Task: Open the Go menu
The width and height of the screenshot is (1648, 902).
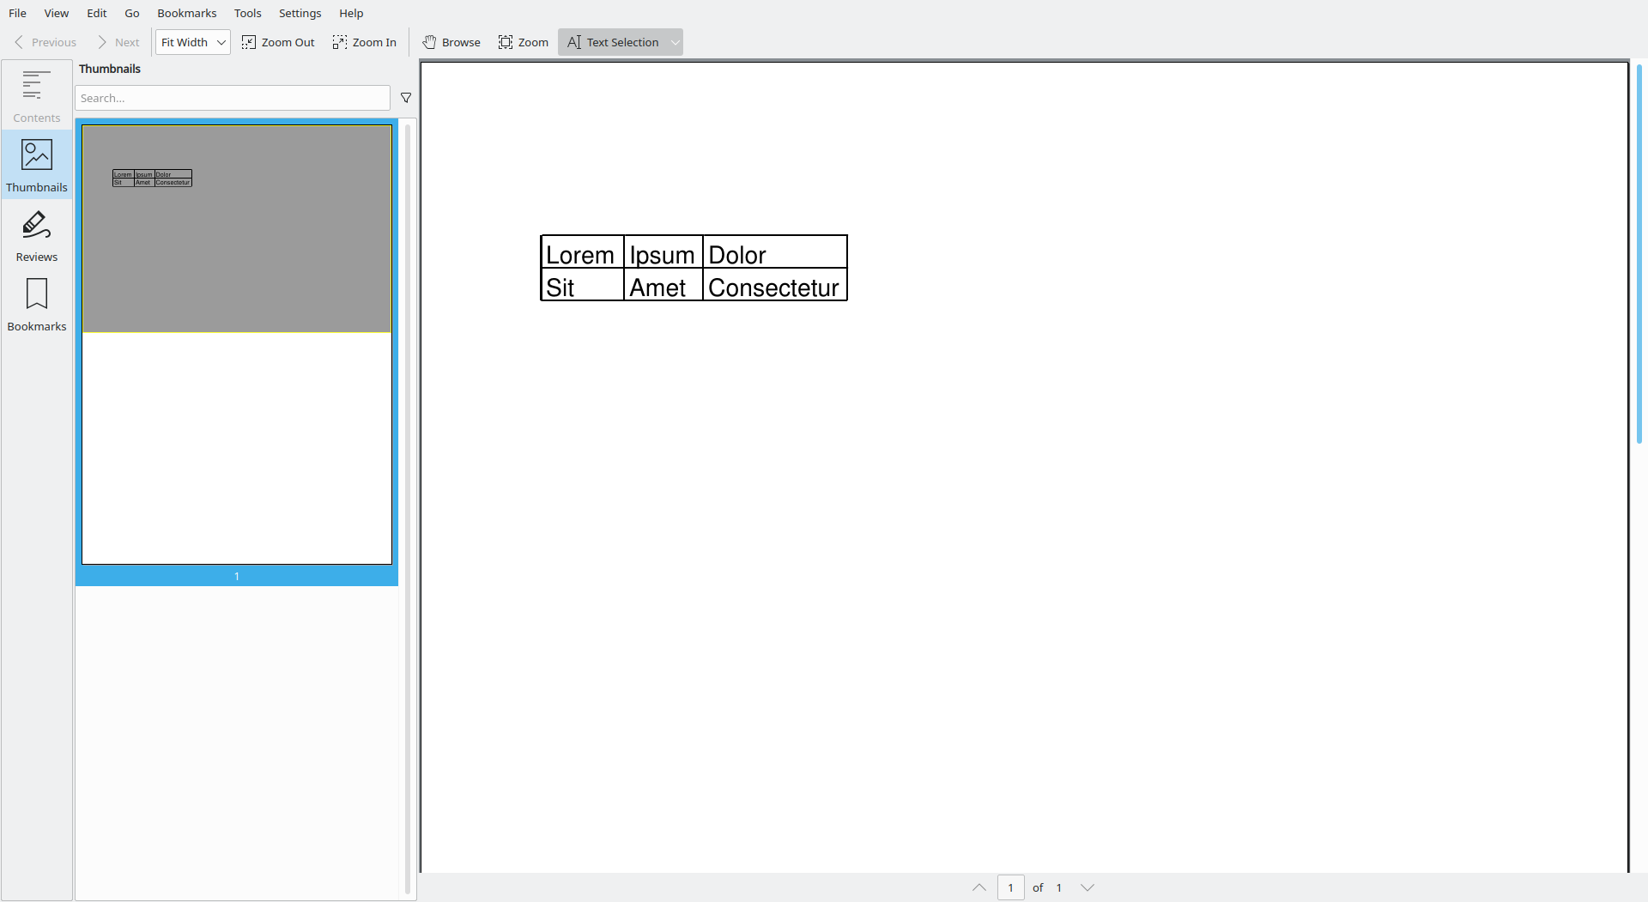Action: pos(132,13)
